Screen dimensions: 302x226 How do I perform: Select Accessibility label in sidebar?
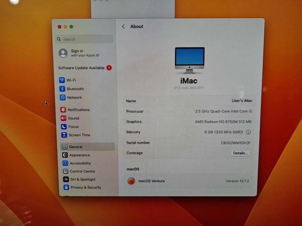80,163
